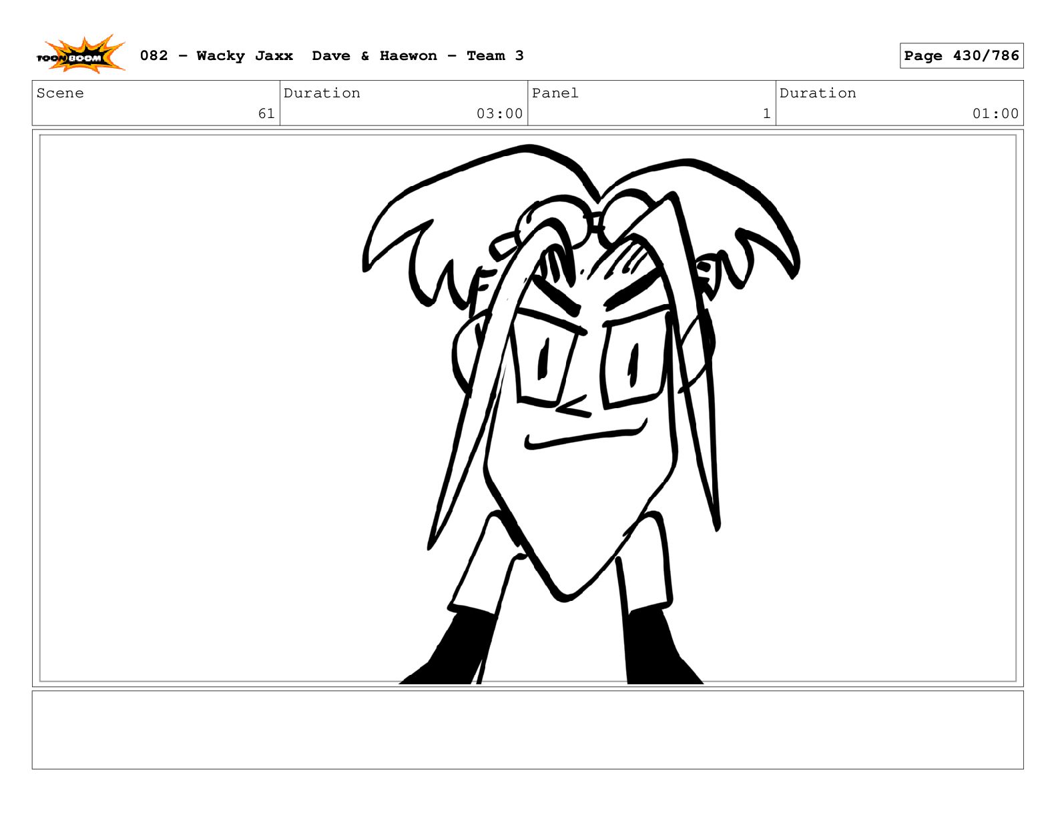Screen dimensions: 1056x817
Task: Click the empty notes box below the panel
Action: (527, 730)
